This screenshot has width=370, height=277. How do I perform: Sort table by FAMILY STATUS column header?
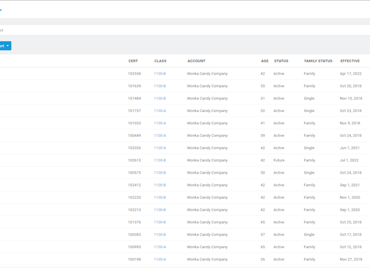point(318,61)
